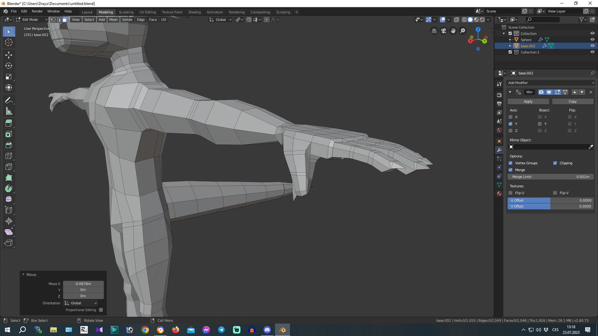
Task: Select the Inset Faces tool
Action: (x=8, y=134)
